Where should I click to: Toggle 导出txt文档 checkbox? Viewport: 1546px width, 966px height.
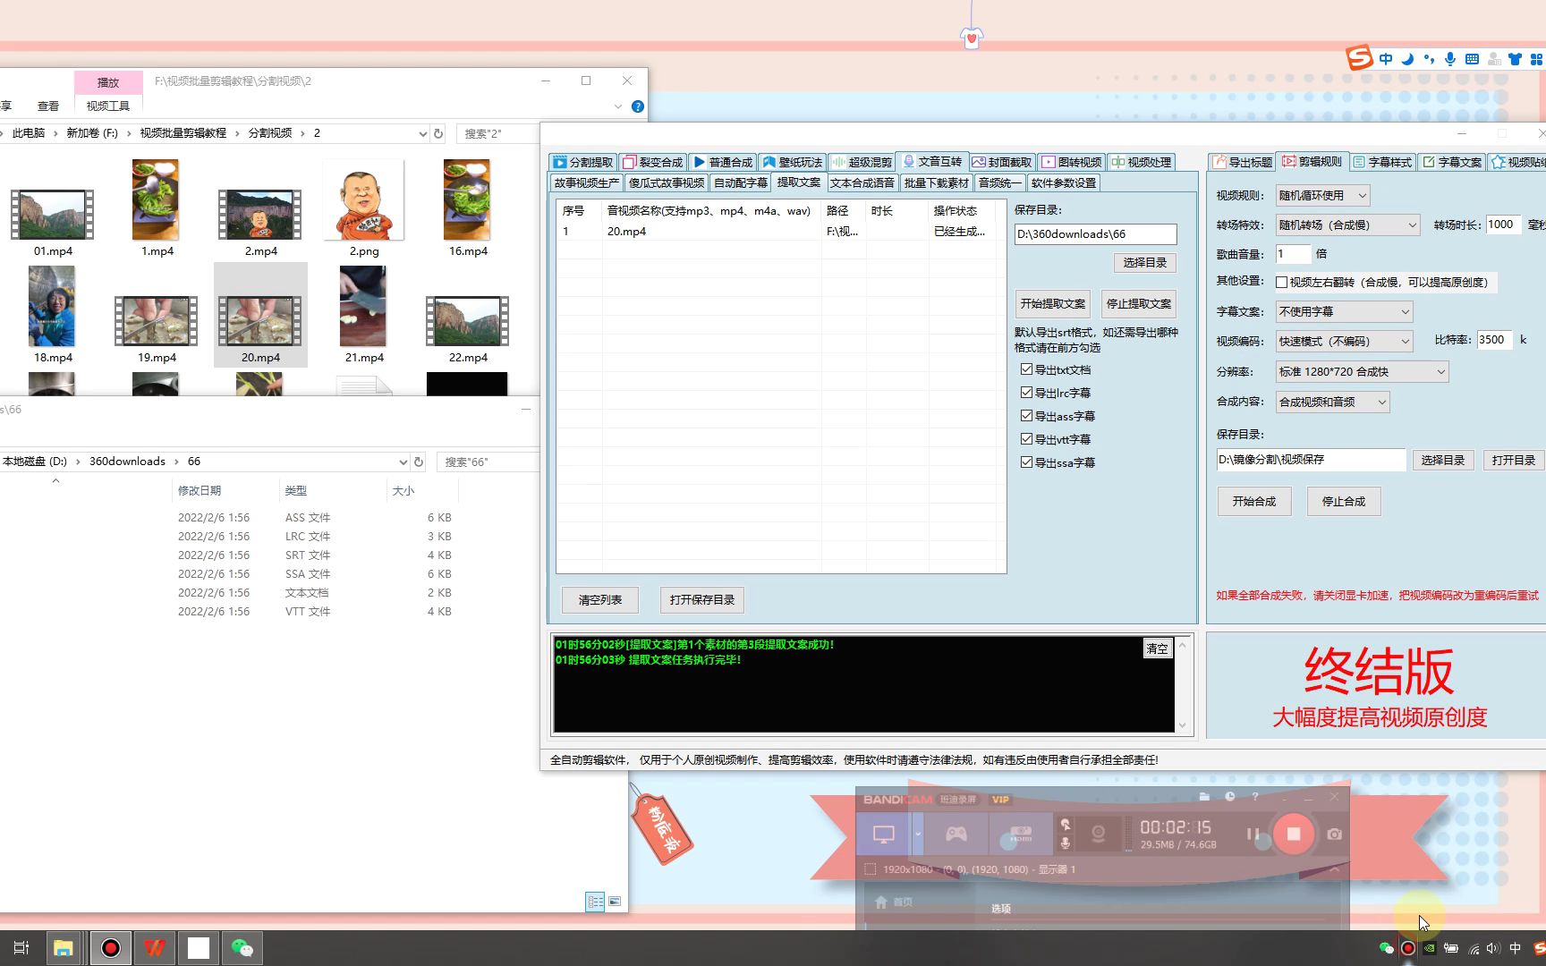1026,369
